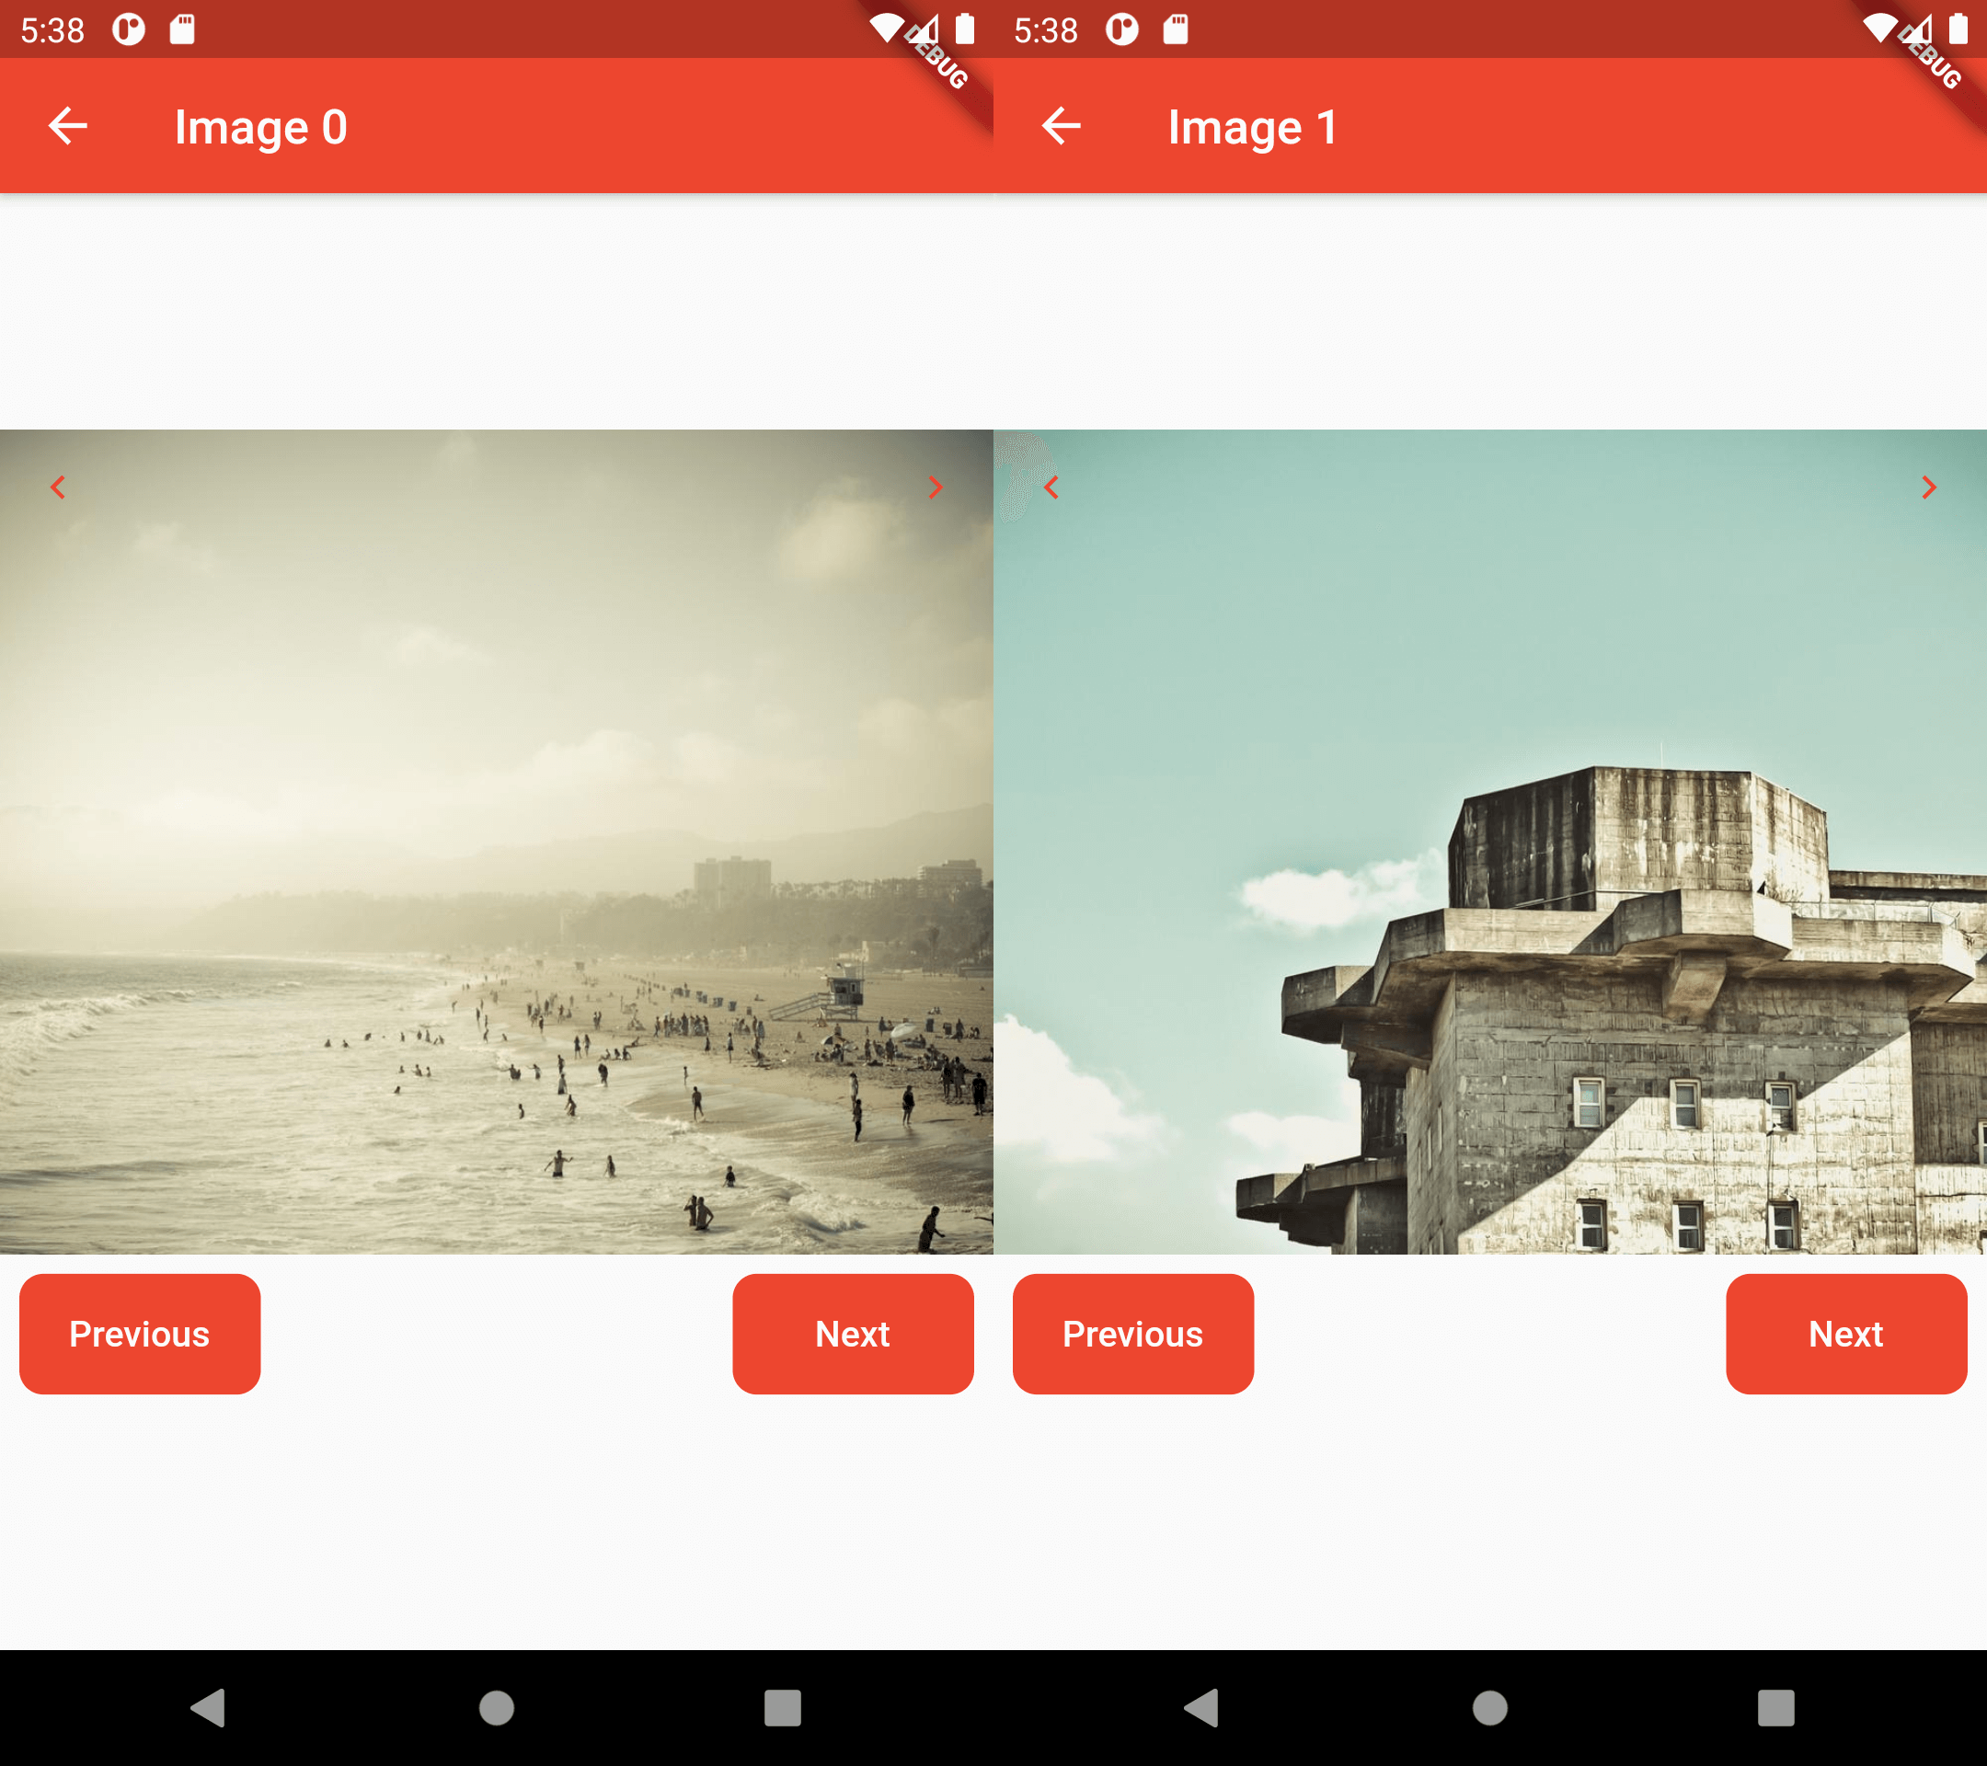This screenshot has width=1987, height=1766.
Task: Click Previous under the beach image
Action: tap(139, 1334)
